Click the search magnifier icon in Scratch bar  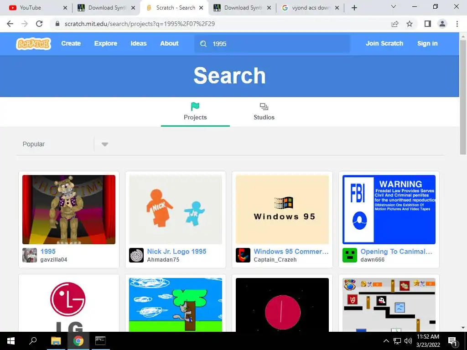[x=203, y=44]
